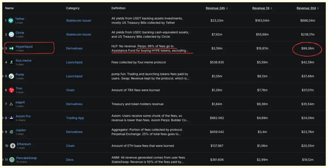Image resolution: width=328 pixels, height=168 pixels.
Task: Open the Circle protocol link
Action: click(x=20, y=33)
